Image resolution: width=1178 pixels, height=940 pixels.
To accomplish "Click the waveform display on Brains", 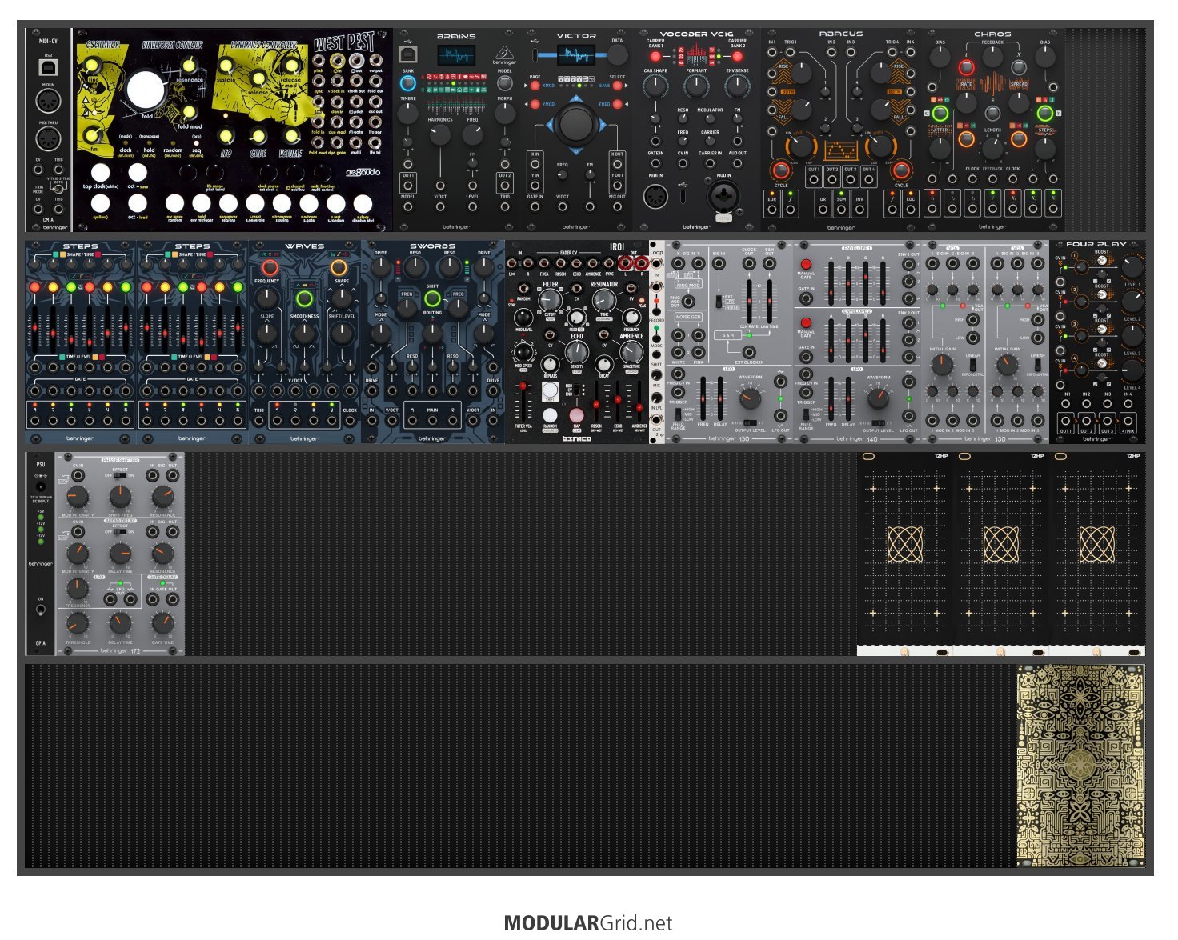I will pyautogui.click(x=456, y=55).
